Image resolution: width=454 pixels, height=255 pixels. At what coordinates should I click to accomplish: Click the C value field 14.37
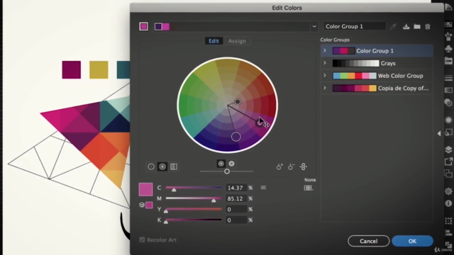click(x=236, y=188)
